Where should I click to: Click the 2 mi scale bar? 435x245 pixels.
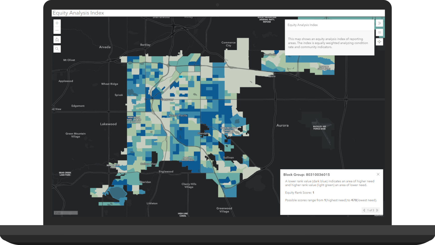click(66, 212)
